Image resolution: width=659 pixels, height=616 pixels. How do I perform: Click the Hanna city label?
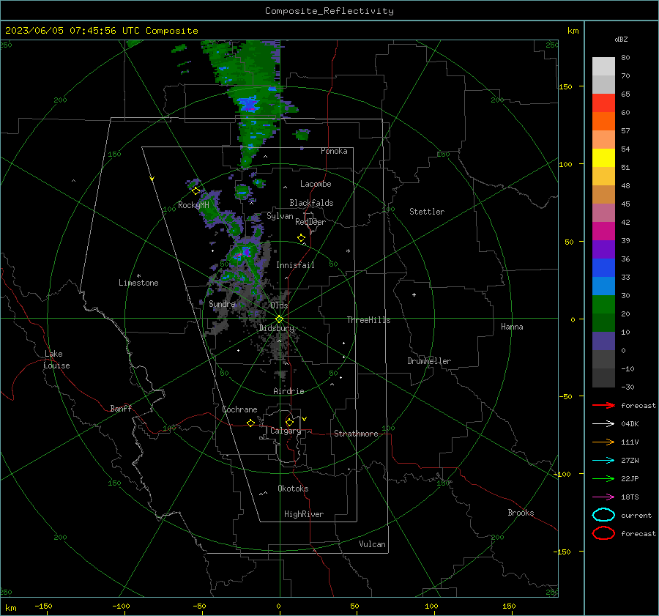(x=512, y=327)
